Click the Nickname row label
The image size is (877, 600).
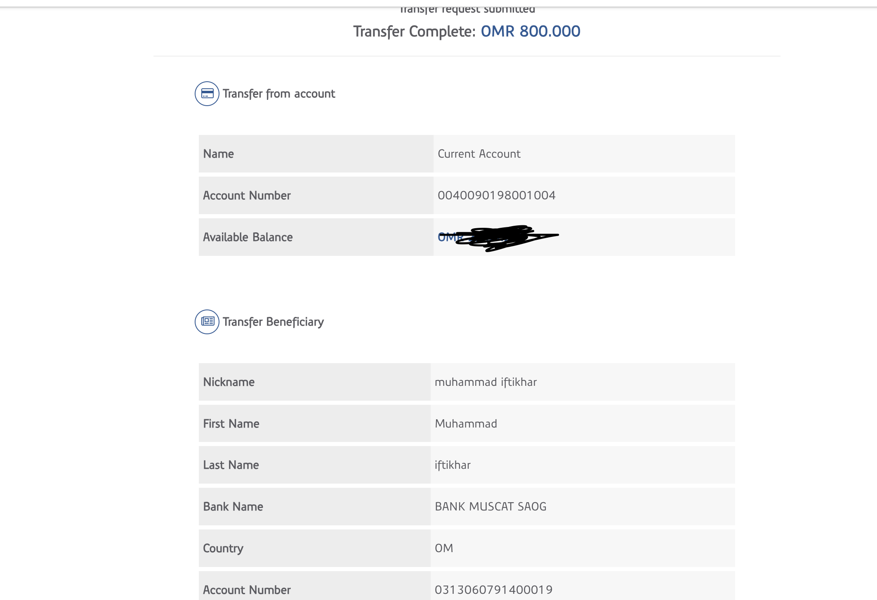coord(229,382)
